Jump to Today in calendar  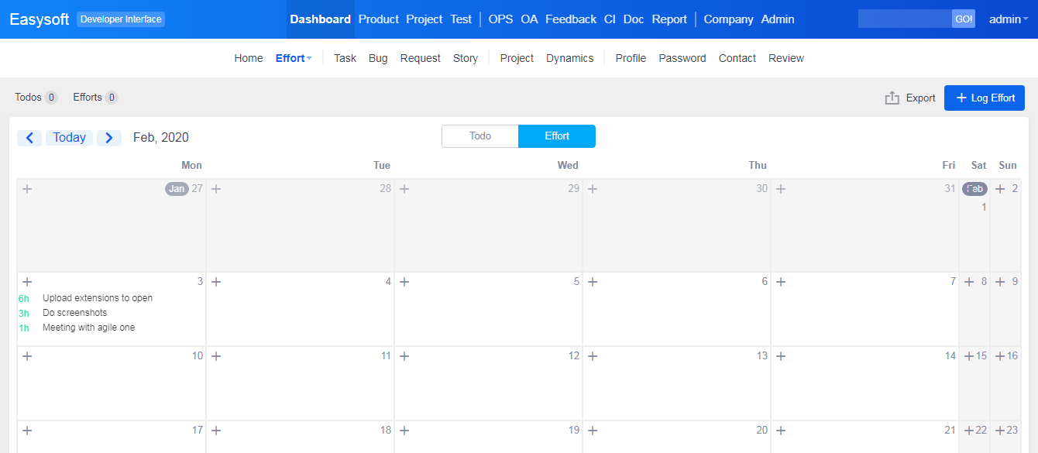(x=69, y=138)
